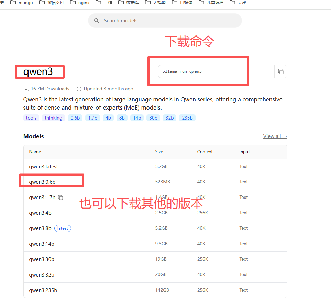
Task: Click the Name column header
Action: pyautogui.click(x=35, y=152)
